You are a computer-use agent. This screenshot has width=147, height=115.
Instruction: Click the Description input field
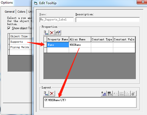pyautogui.click(x=108, y=20)
